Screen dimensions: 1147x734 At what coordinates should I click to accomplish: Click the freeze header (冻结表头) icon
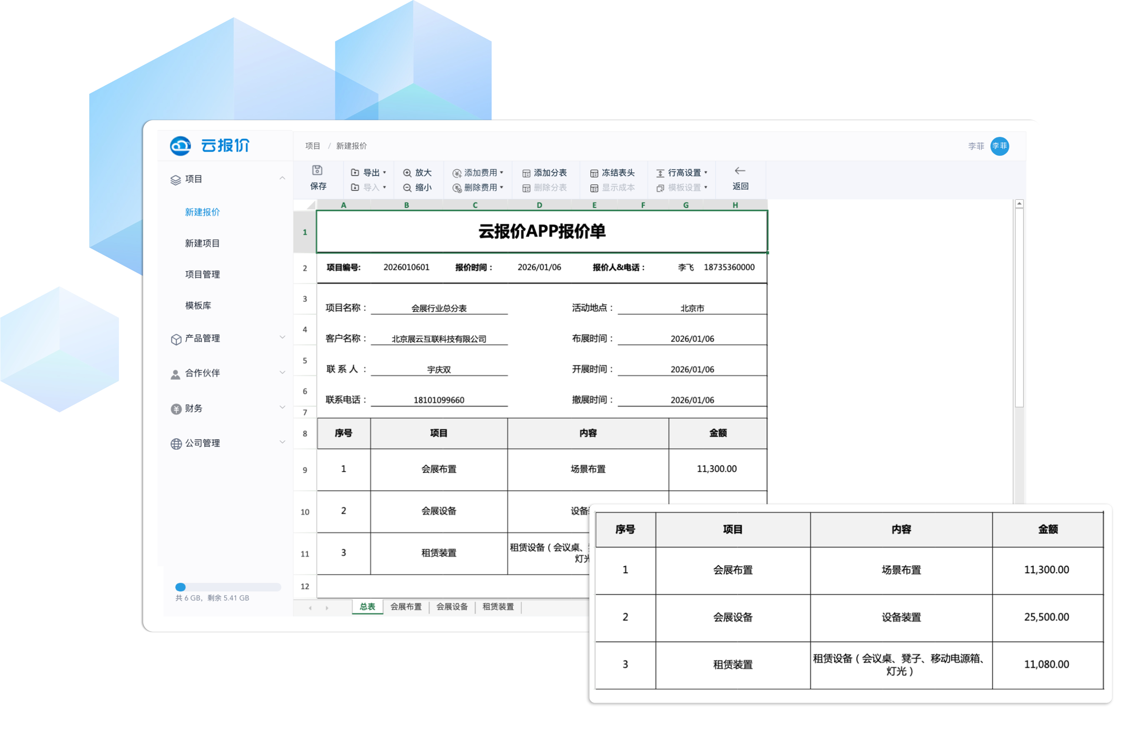pos(594,173)
